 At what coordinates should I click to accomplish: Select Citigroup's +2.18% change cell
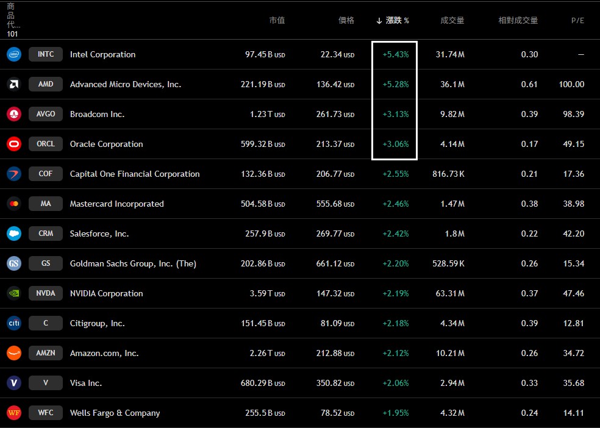click(395, 323)
